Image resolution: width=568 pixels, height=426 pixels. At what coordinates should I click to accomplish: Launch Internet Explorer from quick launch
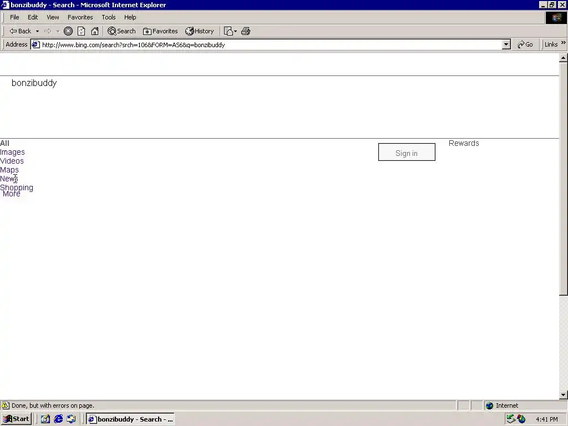point(58,419)
